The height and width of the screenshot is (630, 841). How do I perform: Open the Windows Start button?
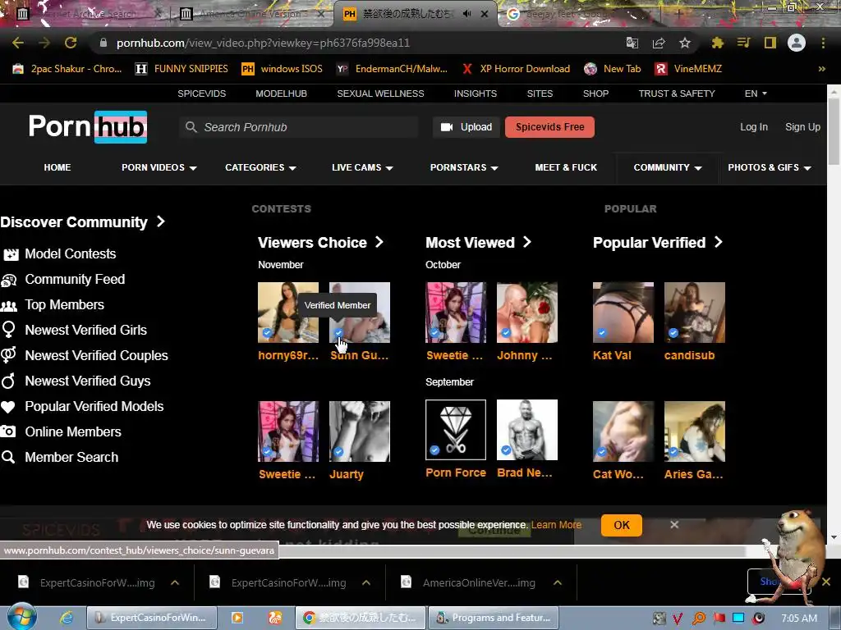pos(21,617)
